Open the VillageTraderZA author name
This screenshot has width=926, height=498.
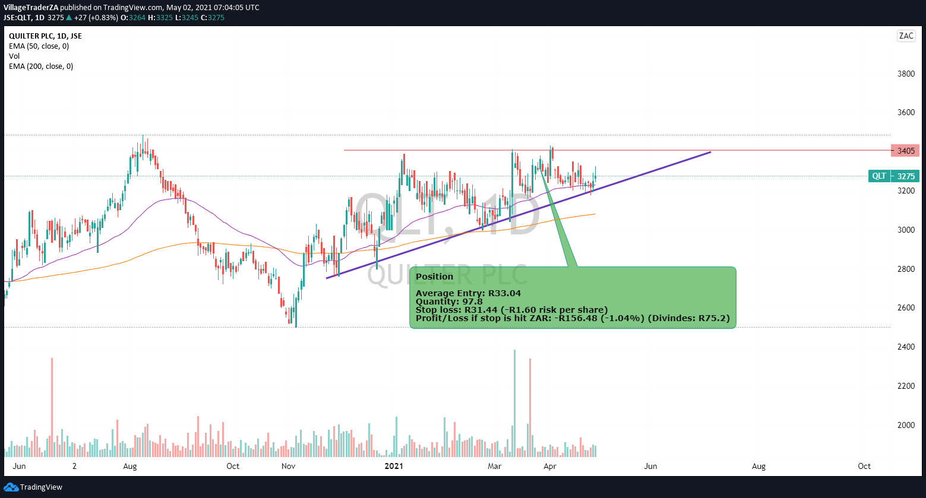[31, 8]
